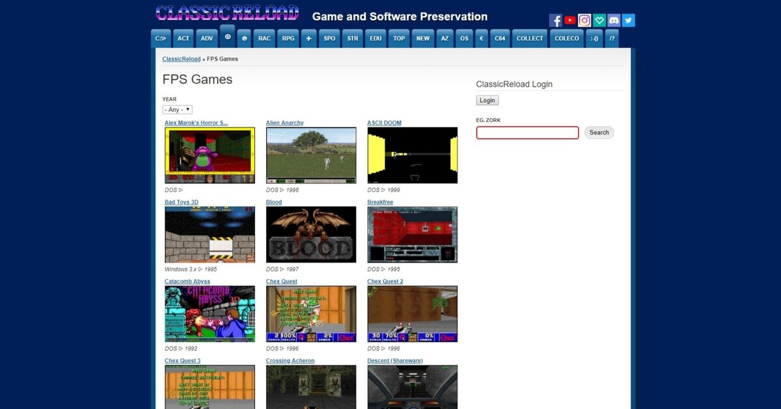Open the Catacomb Abyss title link

point(187,282)
